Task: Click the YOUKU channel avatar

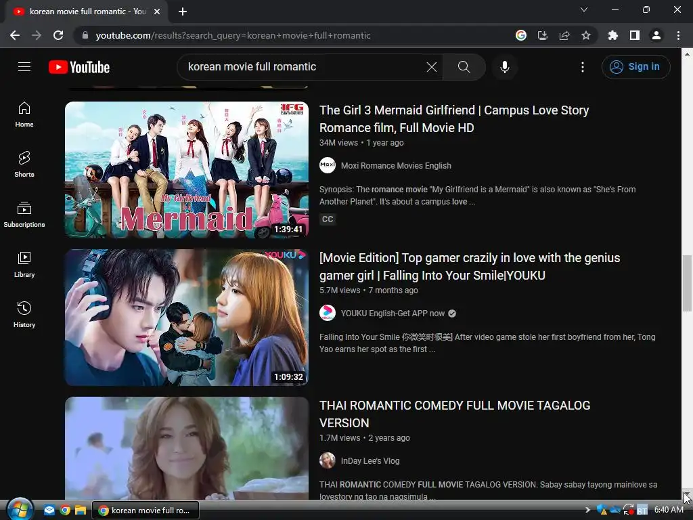Action: tap(328, 313)
